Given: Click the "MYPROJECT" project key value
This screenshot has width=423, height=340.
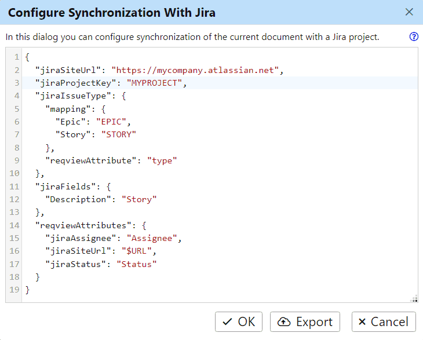Looking at the screenshot, I should point(156,83).
